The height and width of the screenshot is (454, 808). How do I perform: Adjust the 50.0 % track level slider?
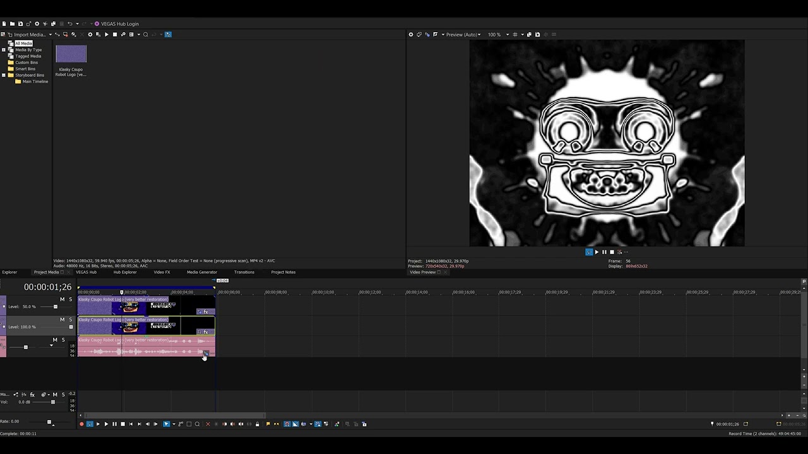pos(55,307)
